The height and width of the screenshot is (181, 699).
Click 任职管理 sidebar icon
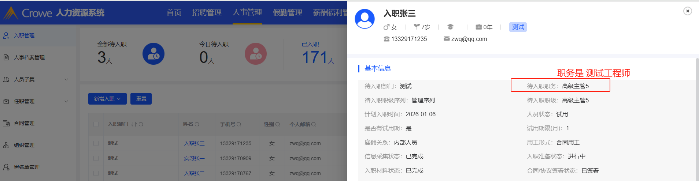pos(6,101)
